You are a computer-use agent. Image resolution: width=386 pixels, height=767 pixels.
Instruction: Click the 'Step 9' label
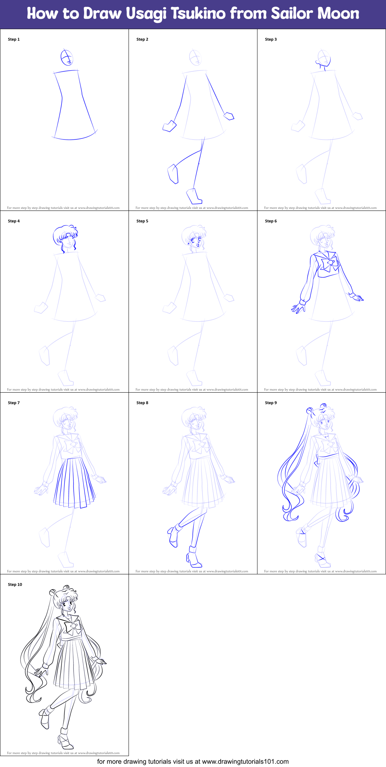pos(271,403)
